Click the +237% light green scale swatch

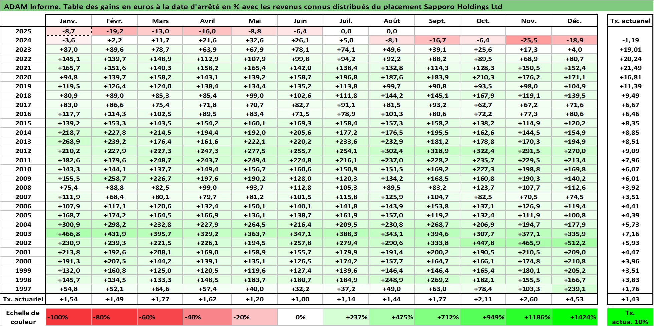[x=346, y=317]
